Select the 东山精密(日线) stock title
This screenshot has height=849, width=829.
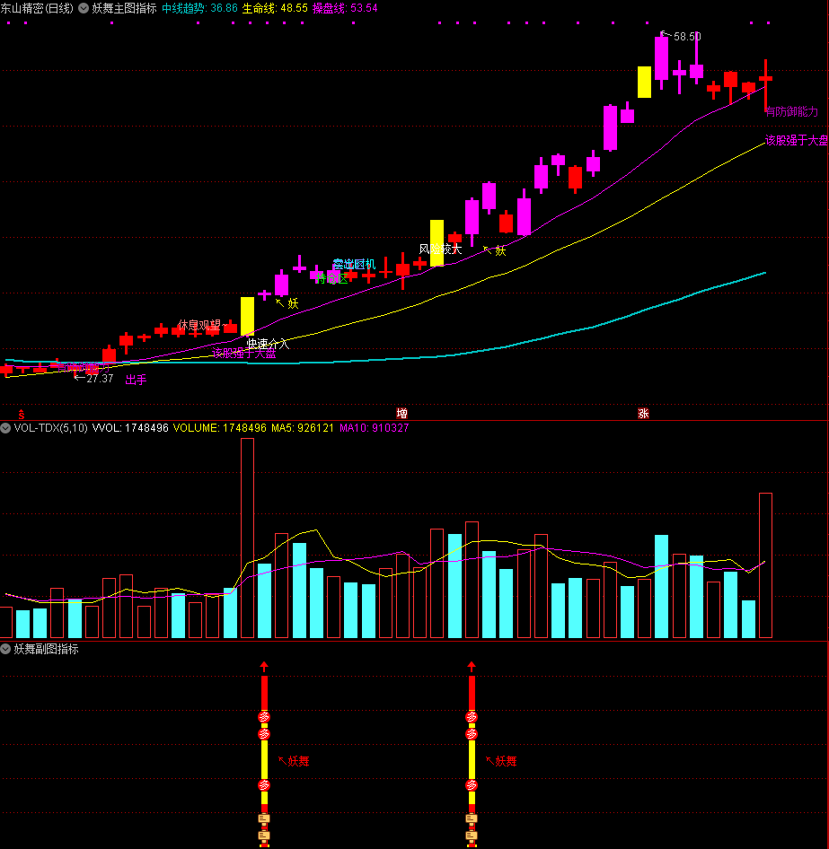tap(38, 8)
